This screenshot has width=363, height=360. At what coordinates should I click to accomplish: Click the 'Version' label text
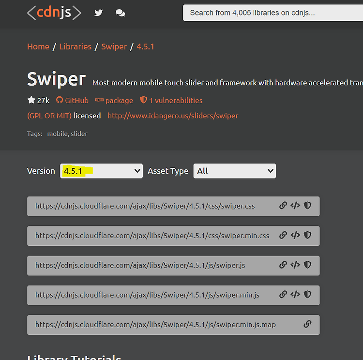[x=41, y=171]
